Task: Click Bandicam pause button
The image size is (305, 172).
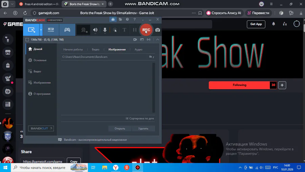Action: pyautogui.click(x=135, y=30)
